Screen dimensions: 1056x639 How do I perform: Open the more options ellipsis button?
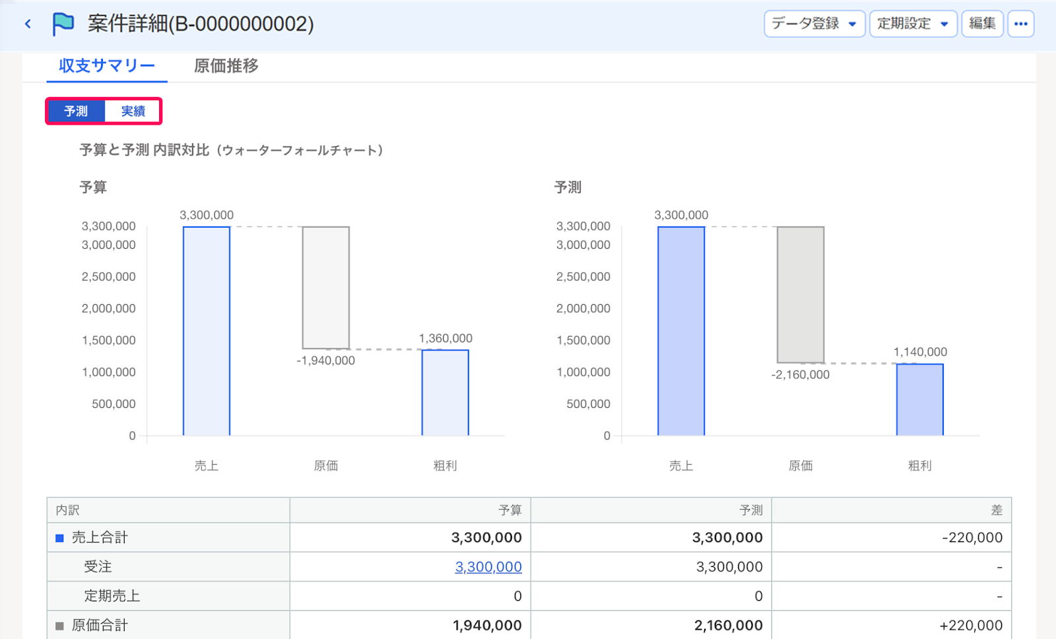pos(1021,24)
